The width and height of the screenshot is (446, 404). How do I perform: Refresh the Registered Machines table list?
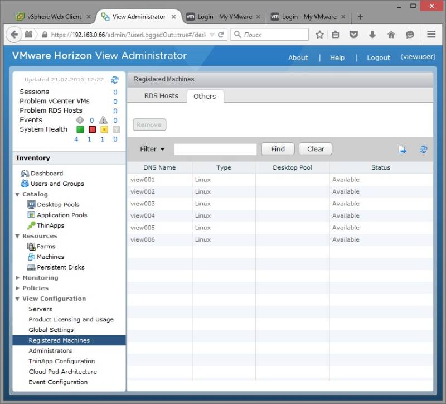424,149
